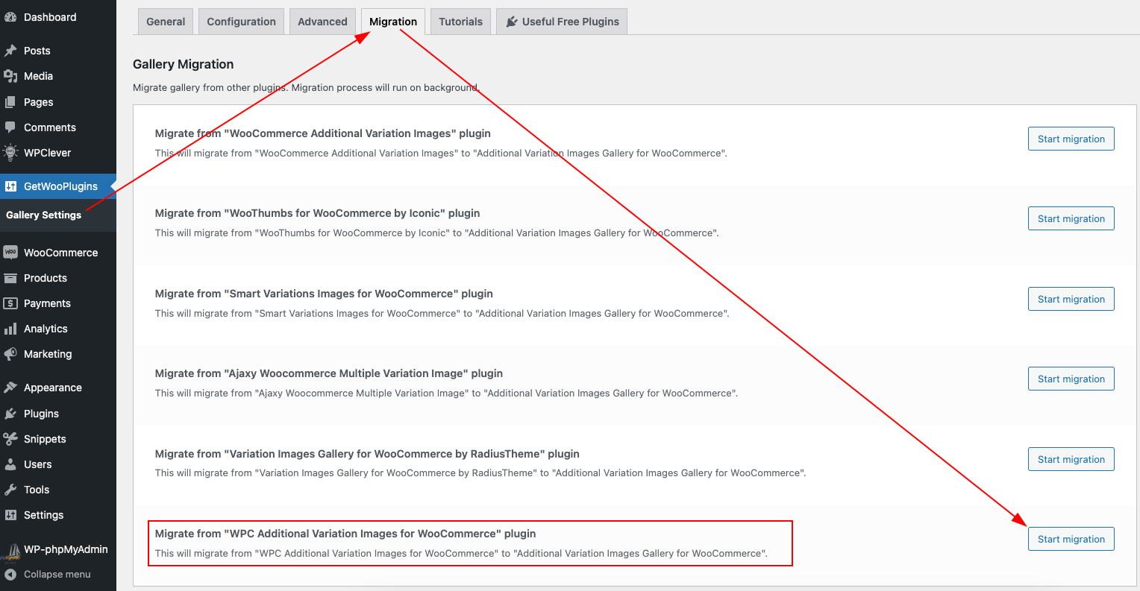The height and width of the screenshot is (591, 1140).
Task: Start migration from Ajaxy Multiple Variation Image
Action: (x=1071, y=379)
